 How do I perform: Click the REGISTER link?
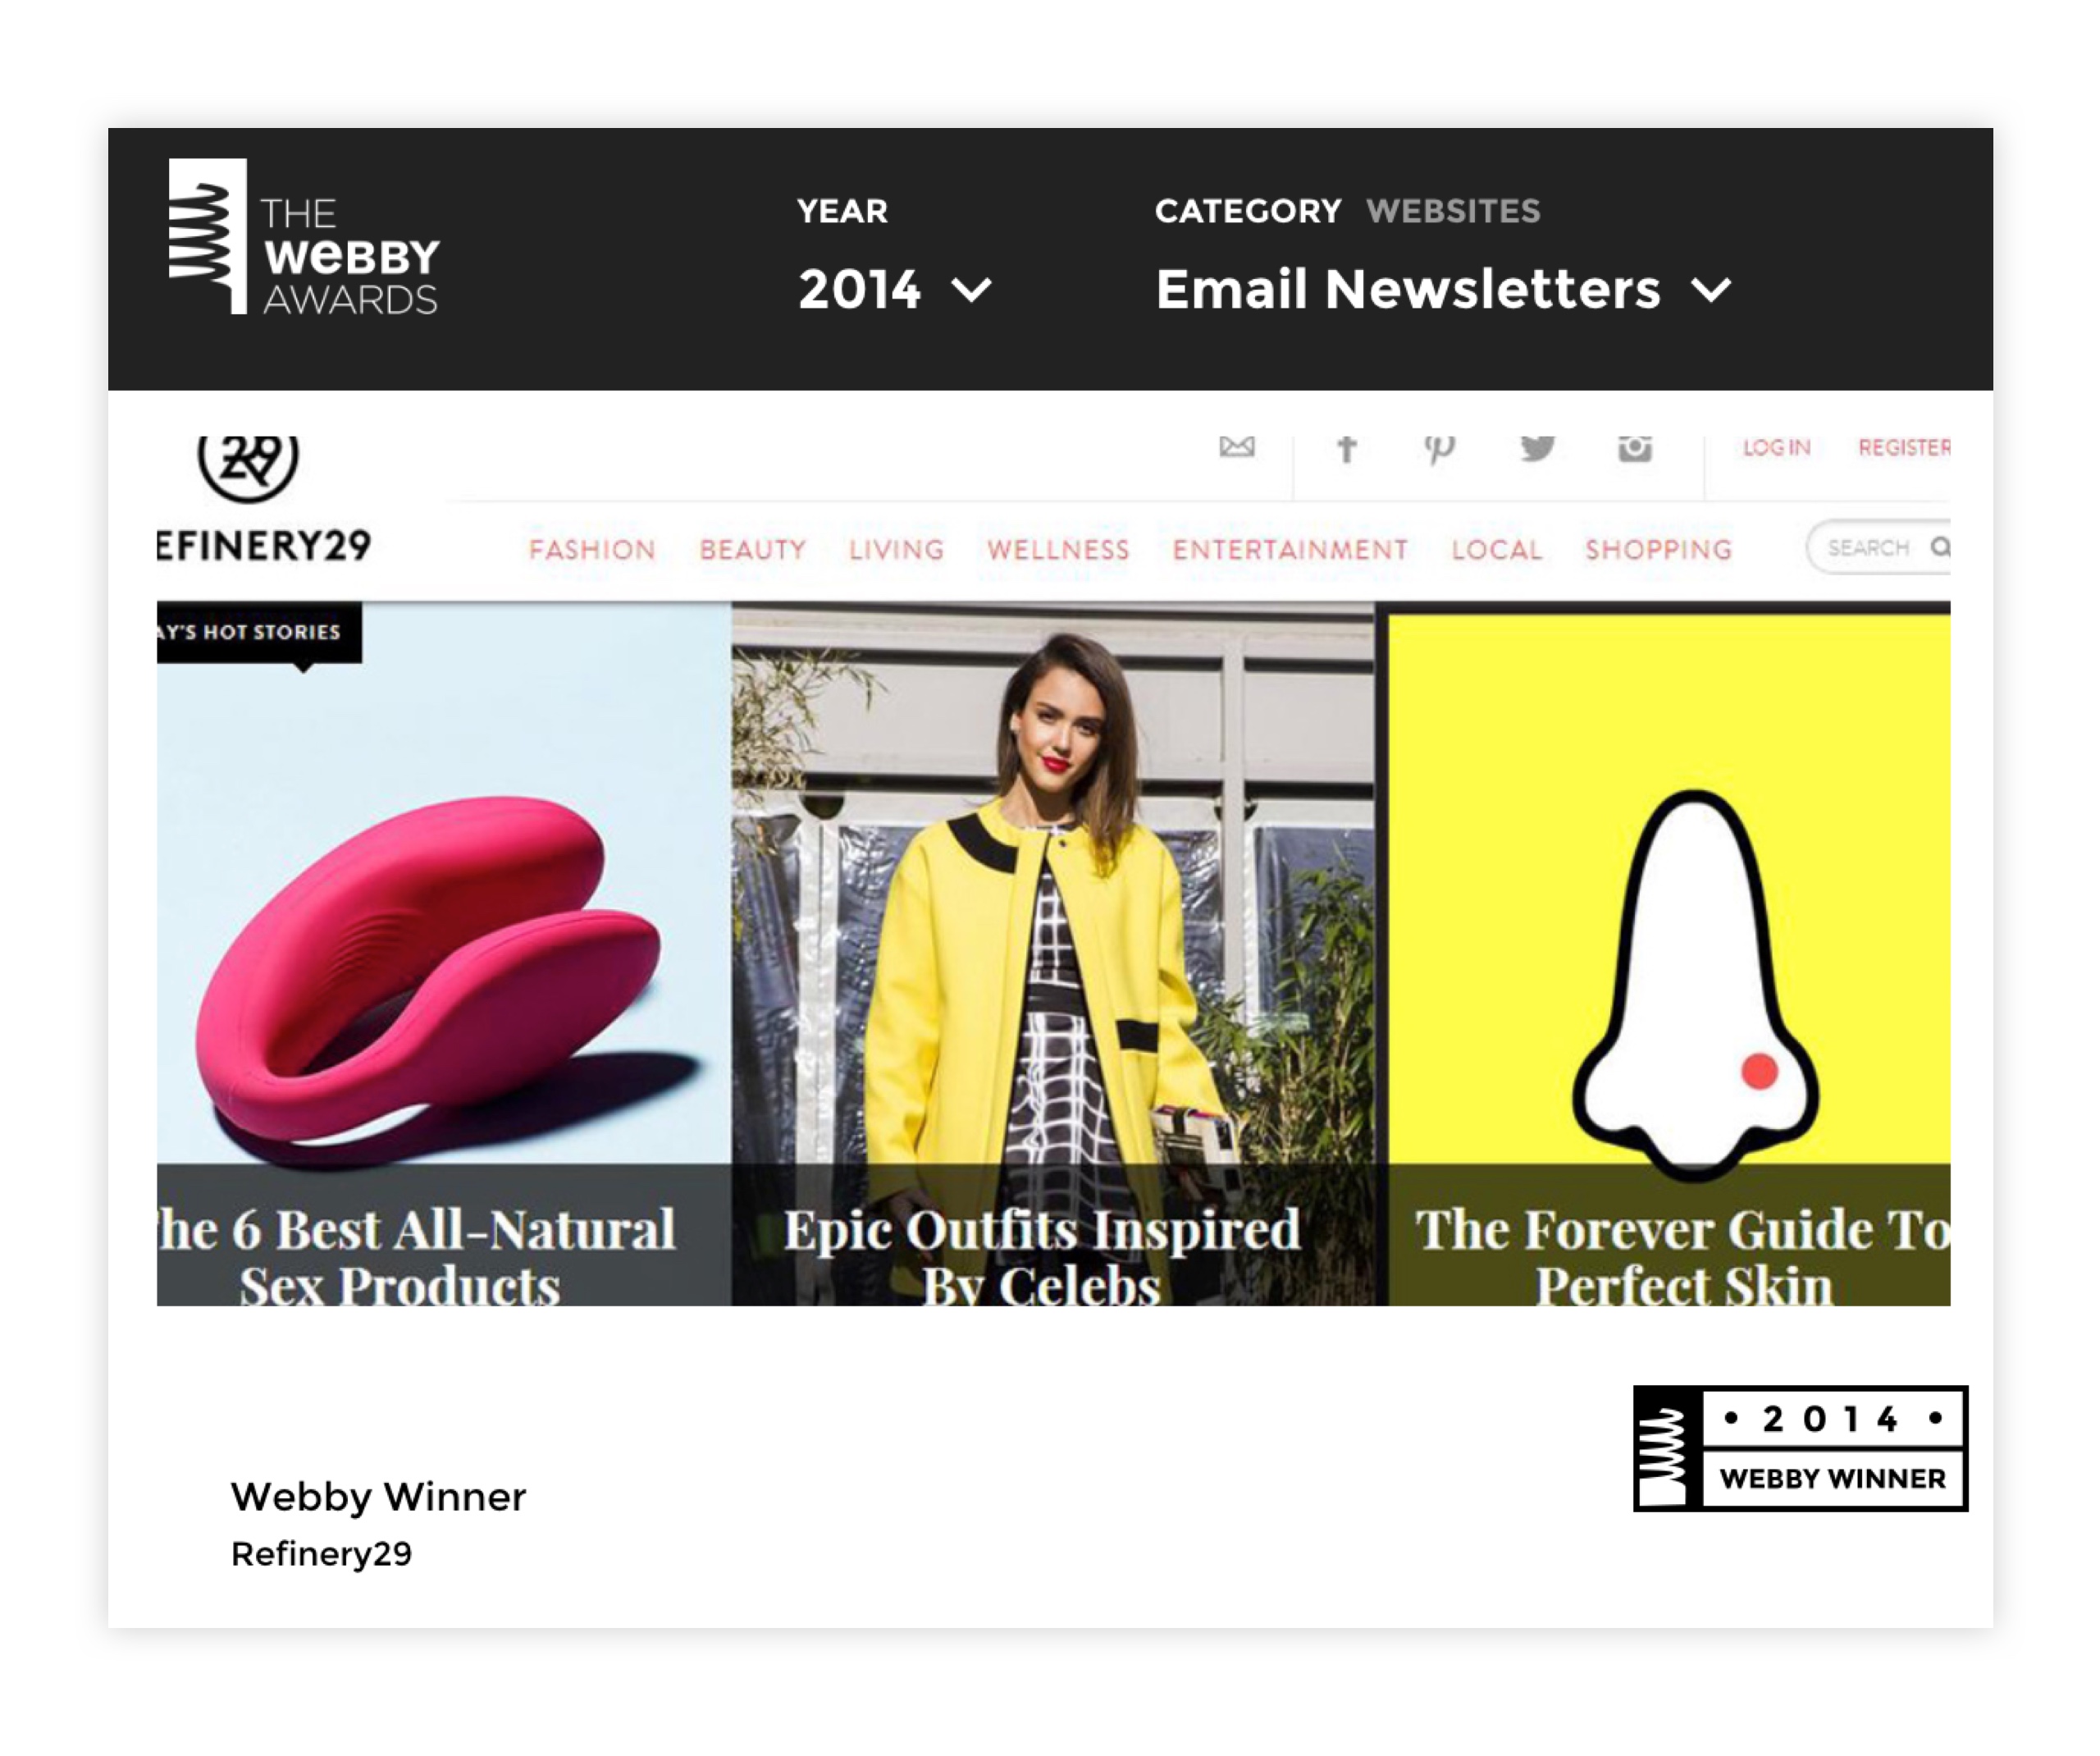(x=1904, y=447)
